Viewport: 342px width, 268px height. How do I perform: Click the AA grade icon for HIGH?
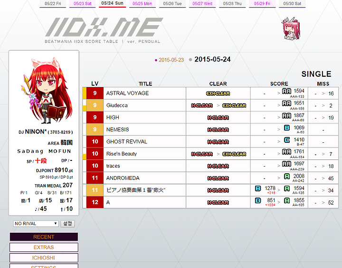[286, 115]
